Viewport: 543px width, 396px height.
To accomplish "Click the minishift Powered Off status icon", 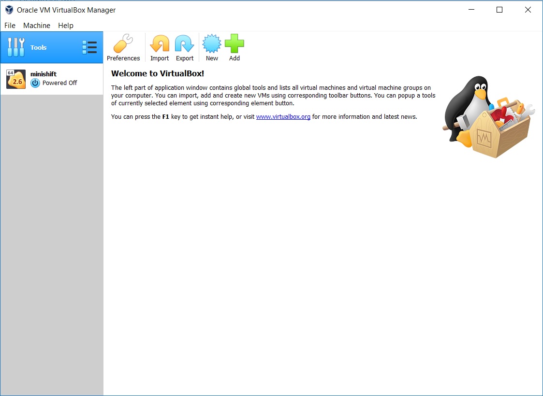I will click(x=35, y=83).
